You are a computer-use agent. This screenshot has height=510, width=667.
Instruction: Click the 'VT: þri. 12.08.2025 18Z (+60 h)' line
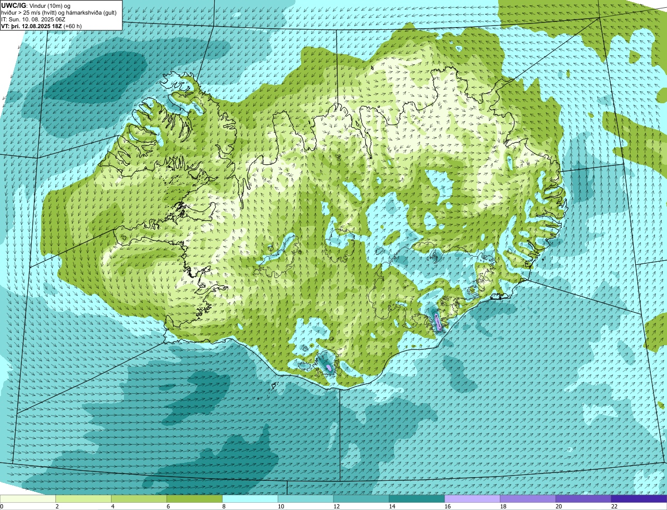point(42,26)
